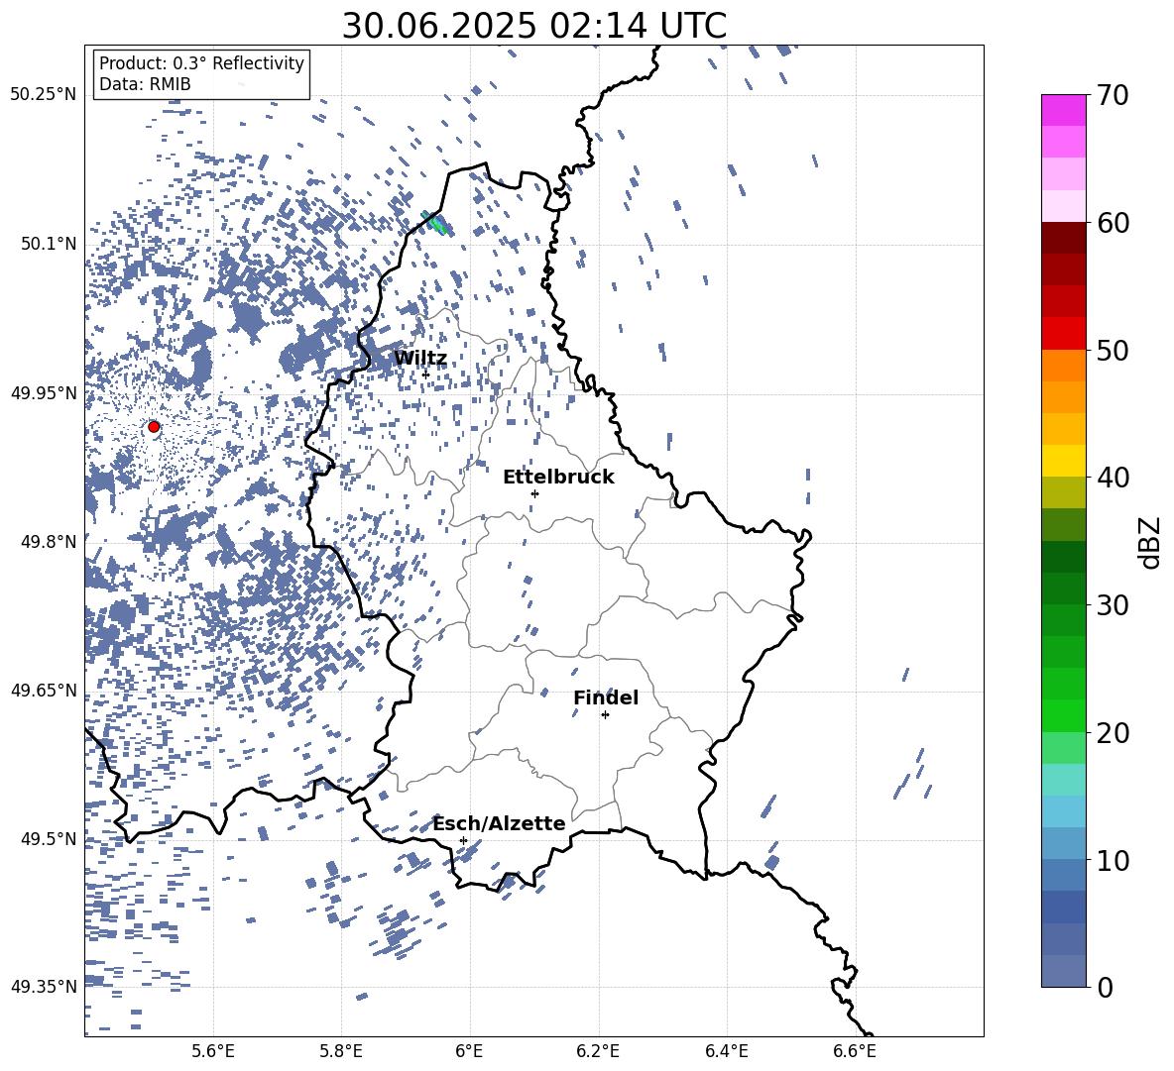Screen dimensions: 1174x1071
Task: Click the Findel cross marker
Action: (x=605, y=715)
